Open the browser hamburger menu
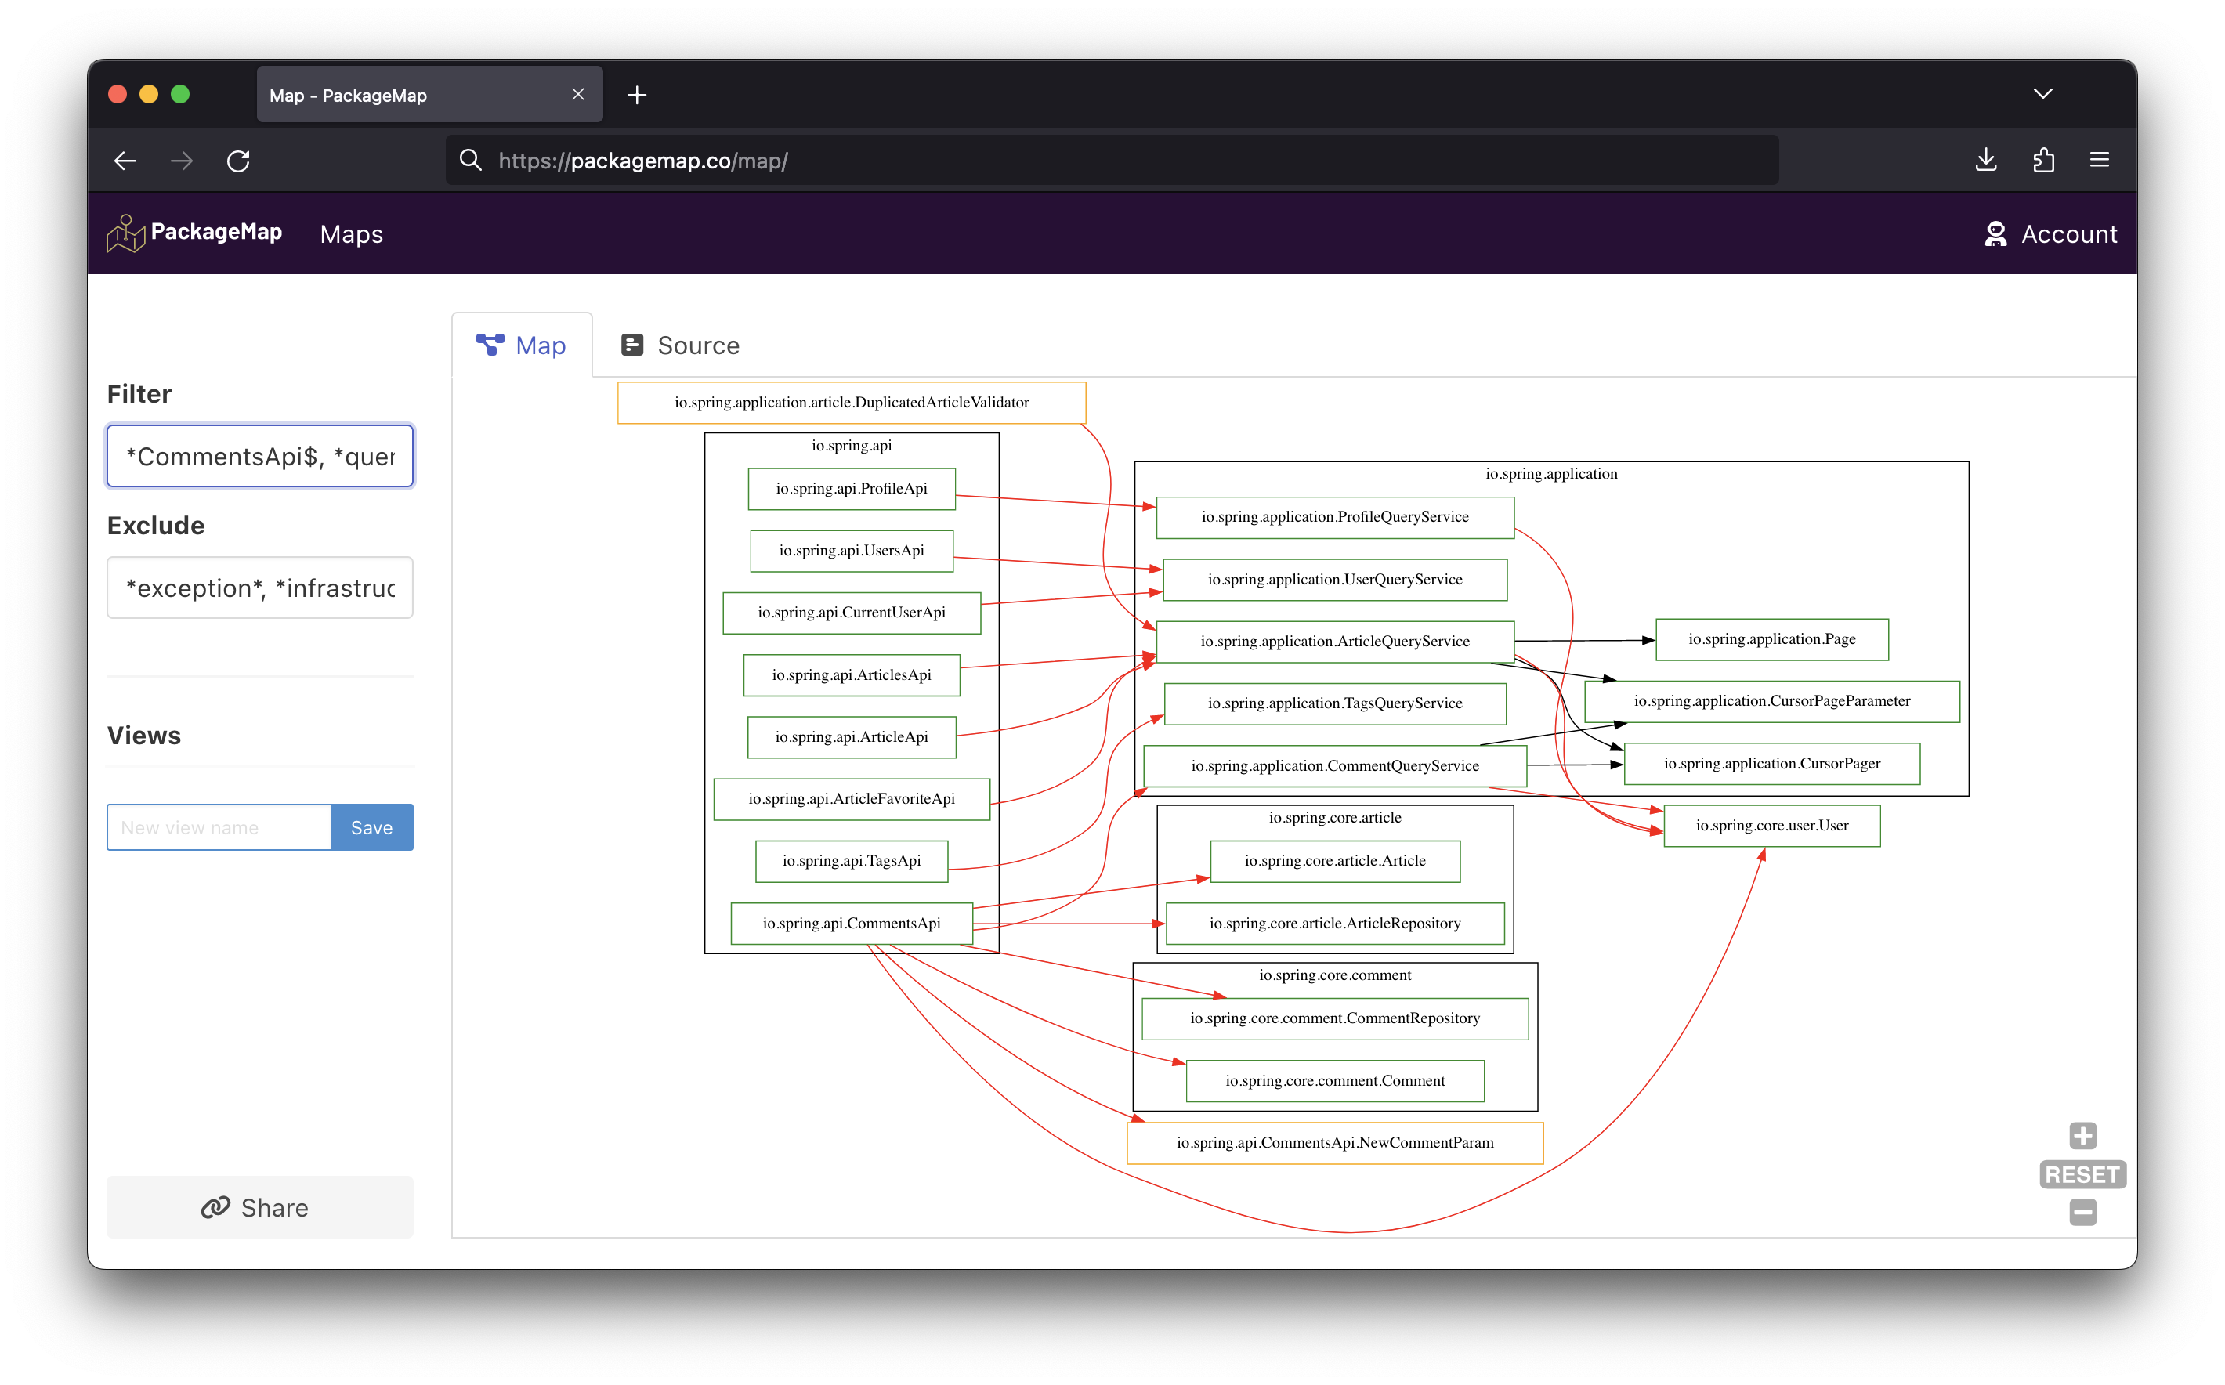 (2100, 159)
